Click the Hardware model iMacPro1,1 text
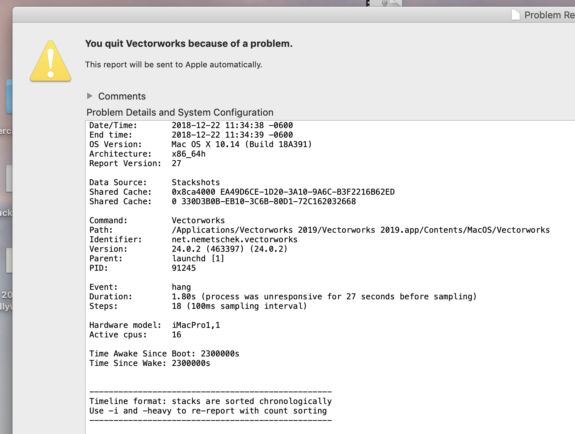 [196, 325]
